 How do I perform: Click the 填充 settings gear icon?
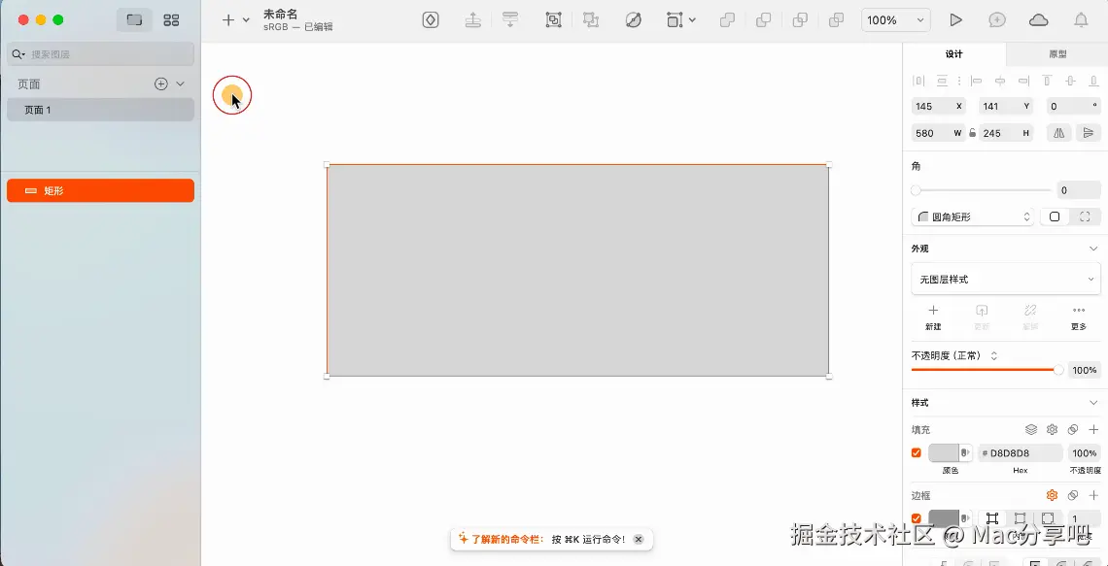(x=1052, y=429)
